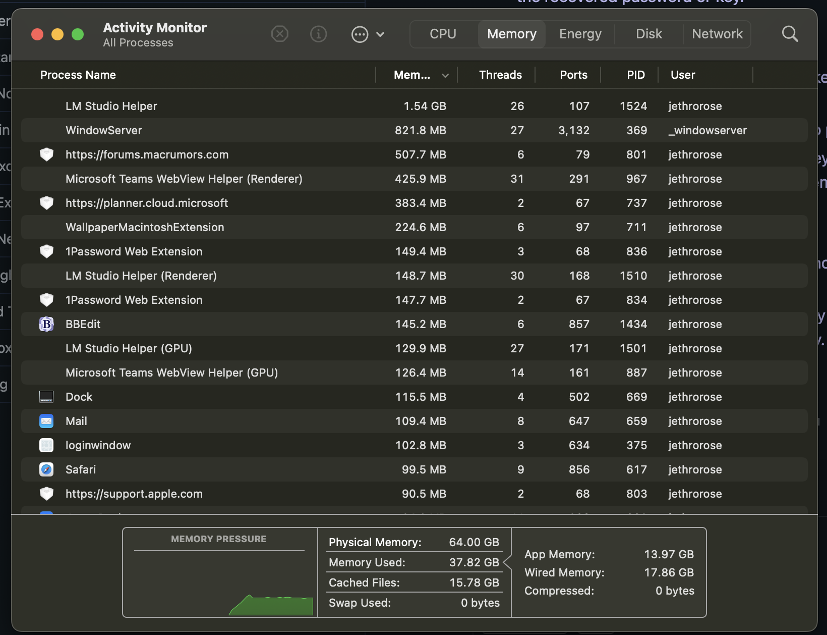Open the Mem column sort chevron
Viewport: 827px width, 635px height.
445,75
